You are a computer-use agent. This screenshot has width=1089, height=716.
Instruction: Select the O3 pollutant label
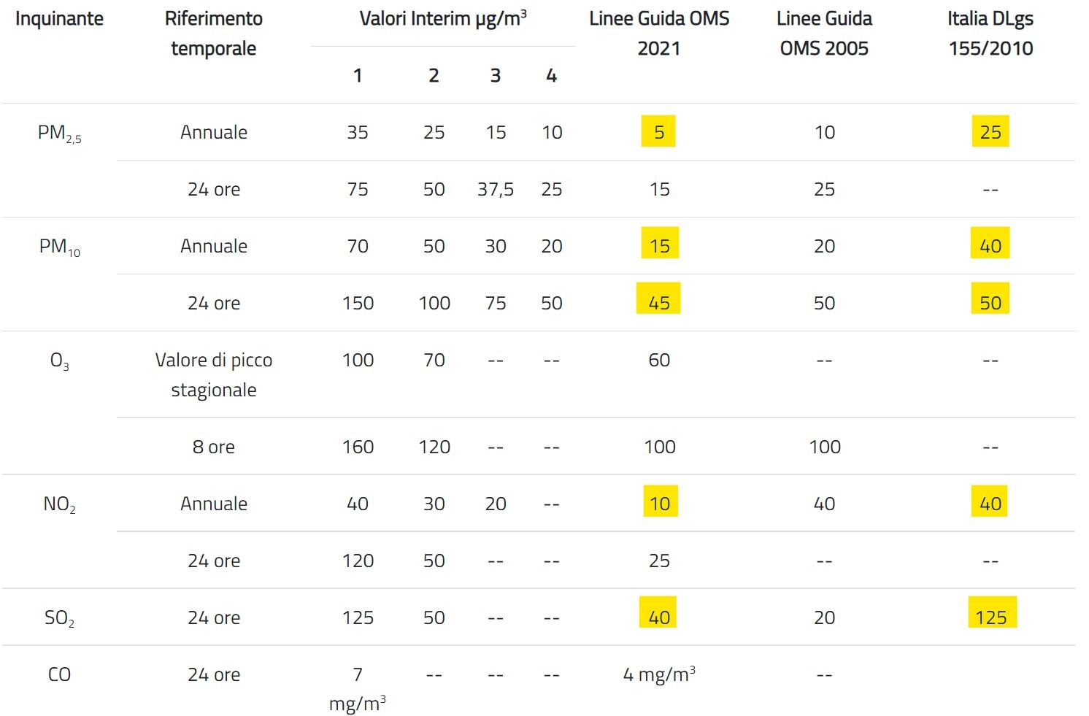(59, 361)
